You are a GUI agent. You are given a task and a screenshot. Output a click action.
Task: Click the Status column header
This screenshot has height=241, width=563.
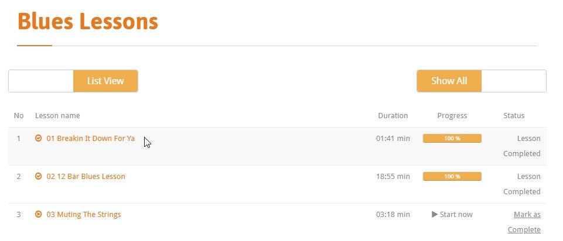coord(514,116)
